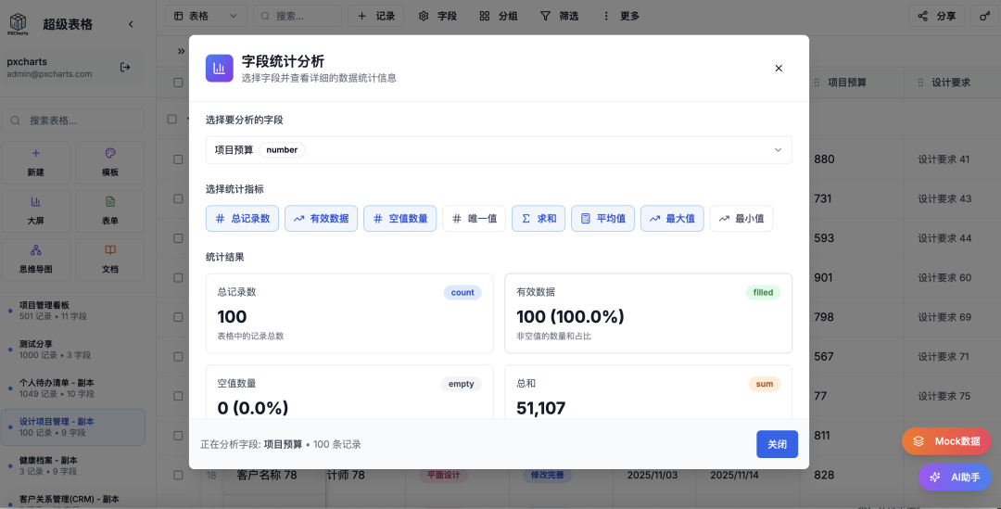This screenshot has width=1001, height=509.
Task: Click the 平面设计 tag in row 18
Action: tap(444, 475)
